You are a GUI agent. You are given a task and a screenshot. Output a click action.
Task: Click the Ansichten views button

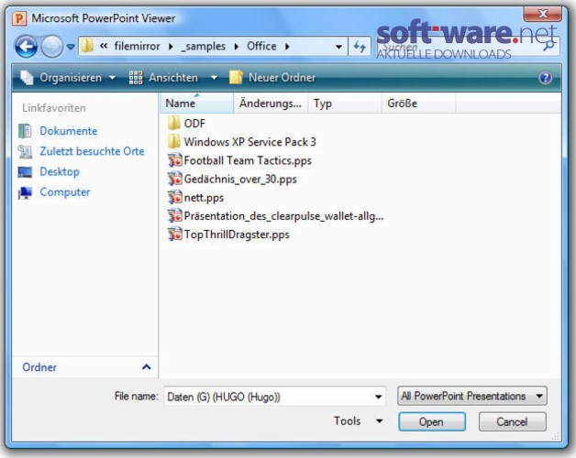[x=163, y=78]
